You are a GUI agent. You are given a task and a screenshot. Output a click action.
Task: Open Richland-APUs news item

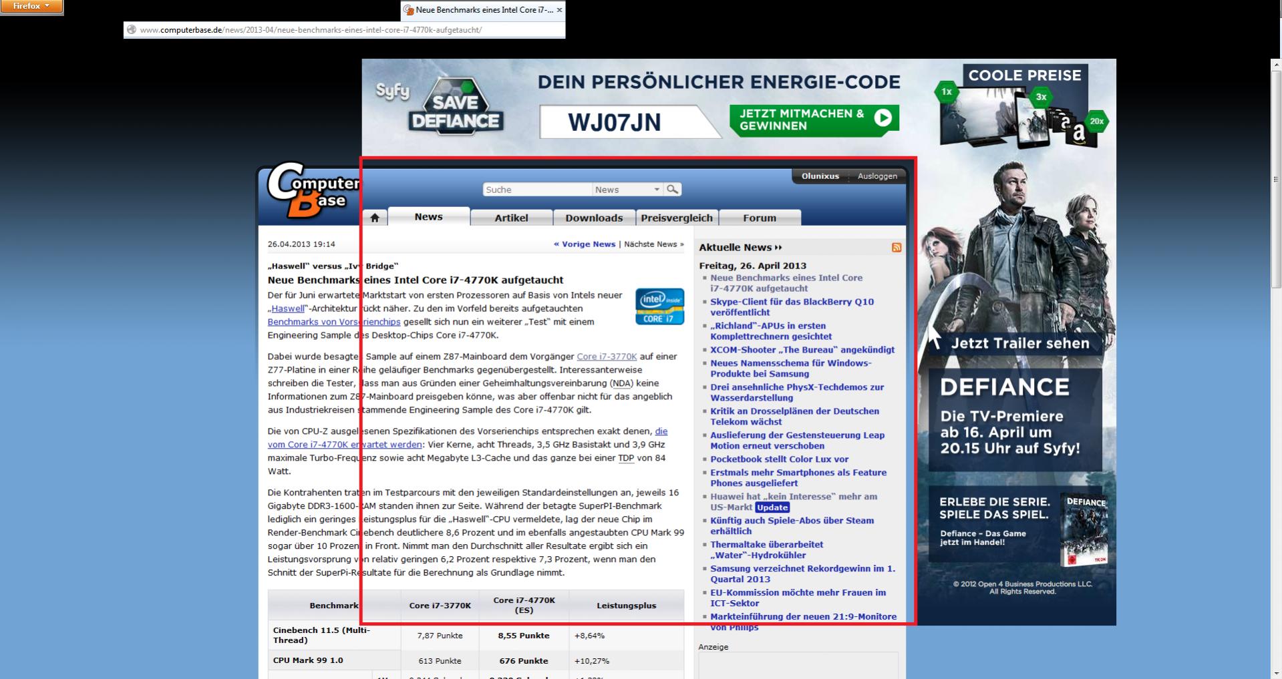tap(771, 331)
